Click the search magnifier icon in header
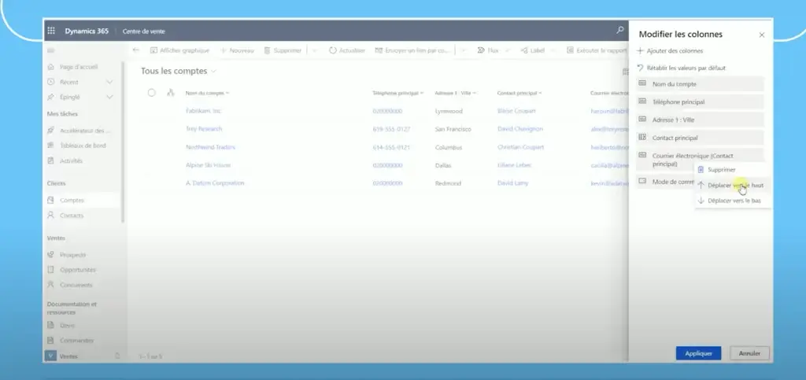 point(620,31)
